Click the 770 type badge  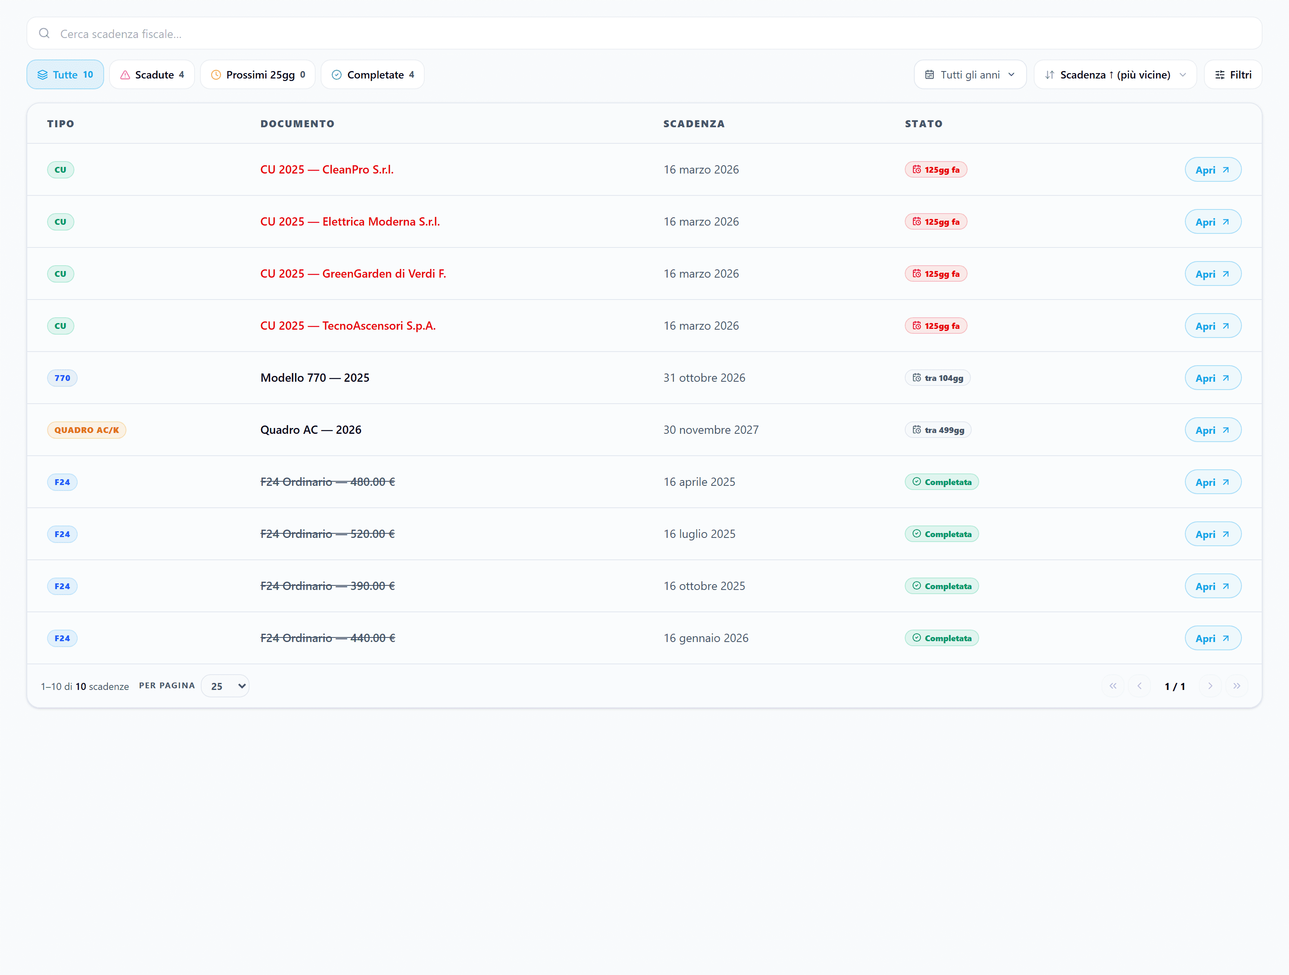pyautogui.click(x=62, y=378)
